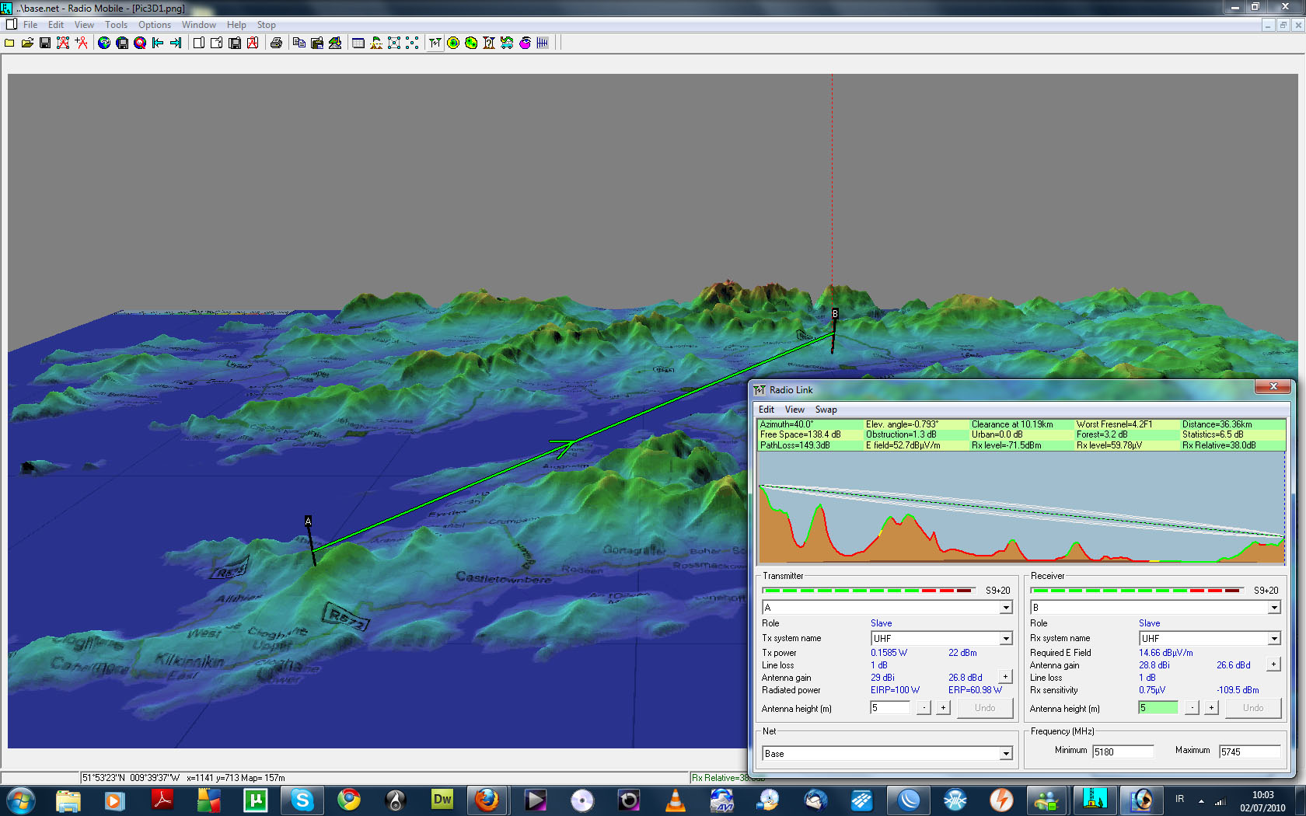Expand the Transmitter unit A dropdown
Image resolution: width=1306 pixels, height=816 pixels.
[1006, 608]
